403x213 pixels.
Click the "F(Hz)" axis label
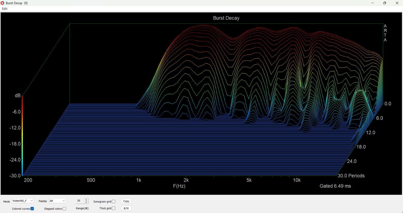[179, 186]
